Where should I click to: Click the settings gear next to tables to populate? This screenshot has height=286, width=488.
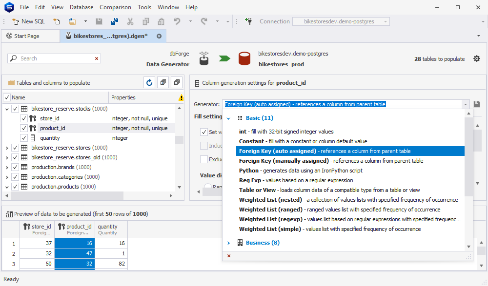coord(477,58)
